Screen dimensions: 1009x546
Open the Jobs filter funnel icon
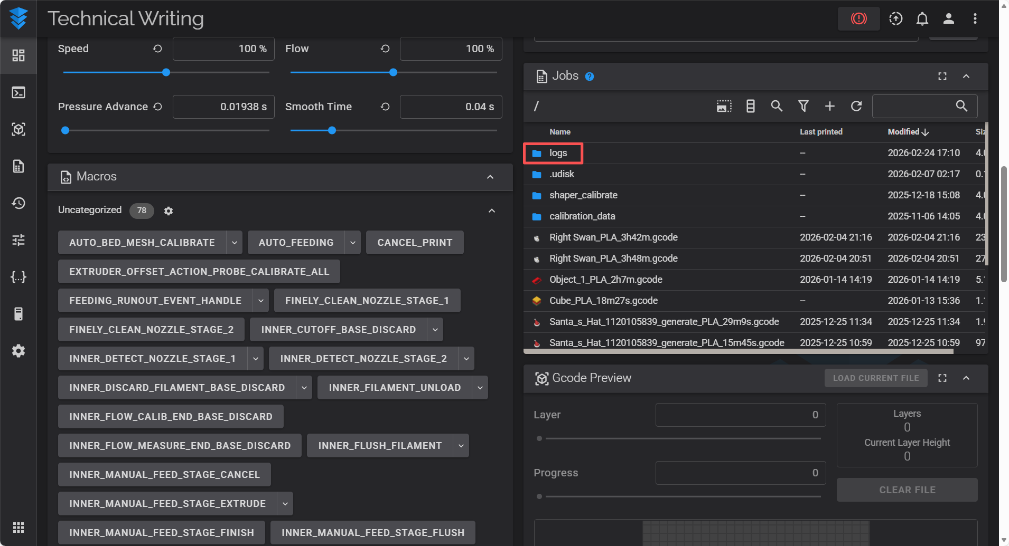tap(803, 106)
